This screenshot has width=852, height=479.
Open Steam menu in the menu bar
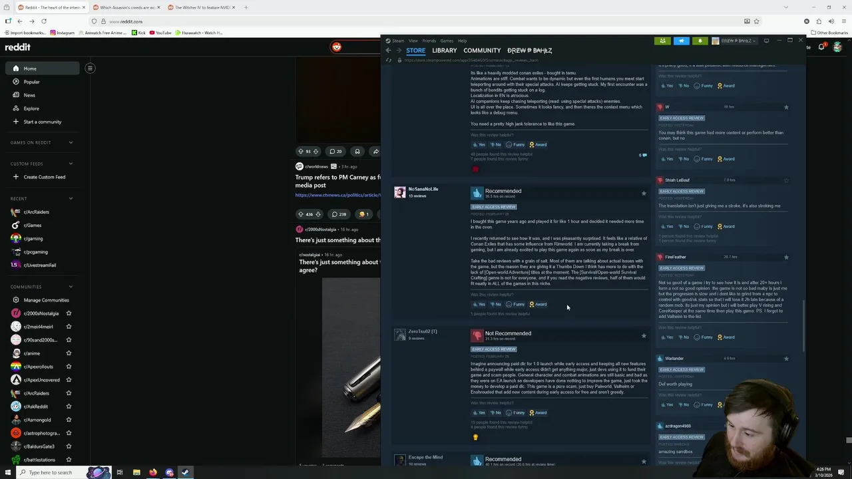398,41
